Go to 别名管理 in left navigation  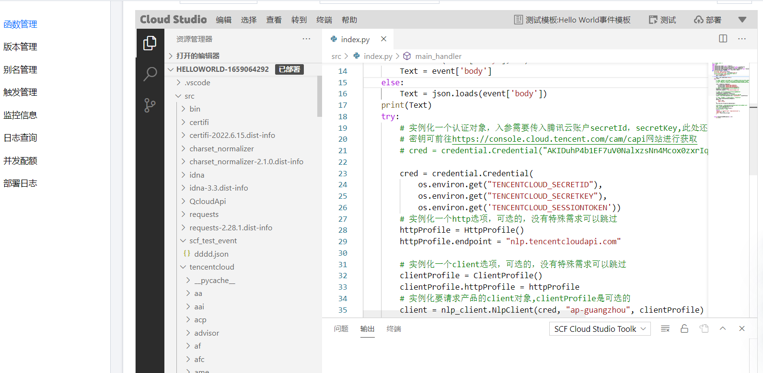pyautogui.click(x=20, y=69)
